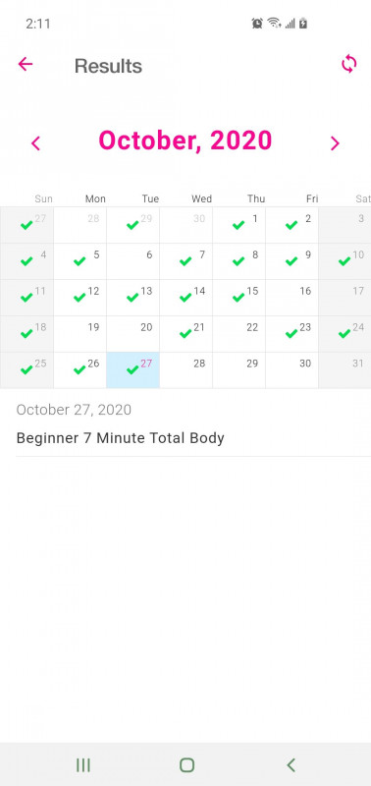Select checked day October 14
Image resolution: width=371 pixels, height=786 pixels.
(x=186, y=298)
